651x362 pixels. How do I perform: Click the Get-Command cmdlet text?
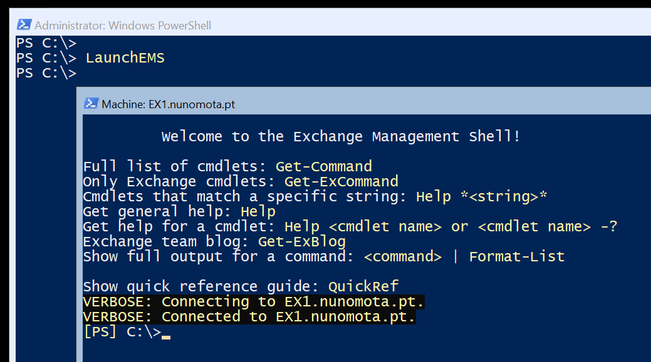click(323, 166)
